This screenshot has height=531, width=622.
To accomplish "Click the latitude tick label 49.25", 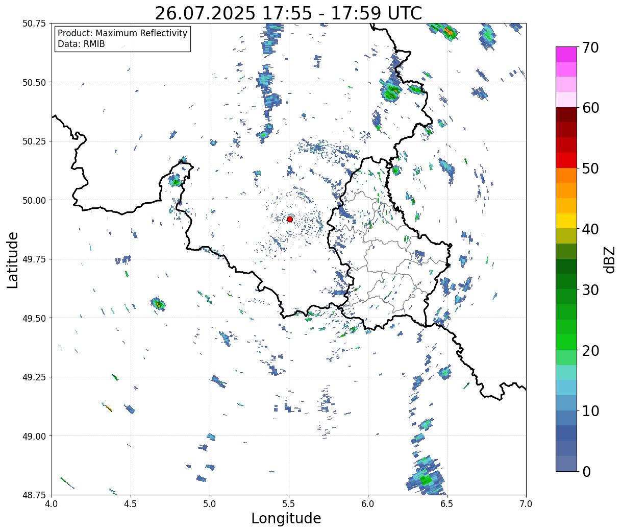I will pos(35,377).
